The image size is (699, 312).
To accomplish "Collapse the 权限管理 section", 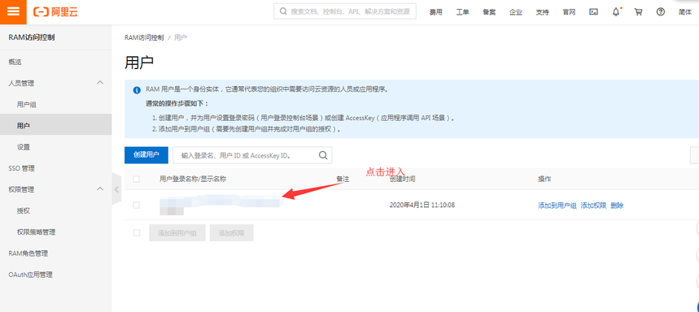I will (x=100, y=188).
